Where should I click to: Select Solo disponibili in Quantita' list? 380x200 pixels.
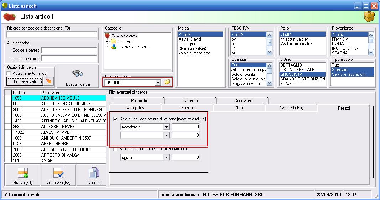coord(248,74)
